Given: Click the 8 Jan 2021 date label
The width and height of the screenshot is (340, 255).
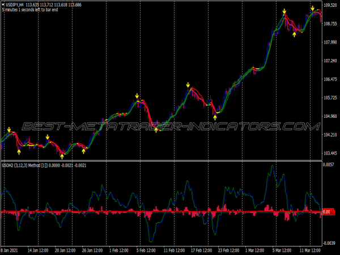Looking at the screenshot, I should tap(11, 250).
